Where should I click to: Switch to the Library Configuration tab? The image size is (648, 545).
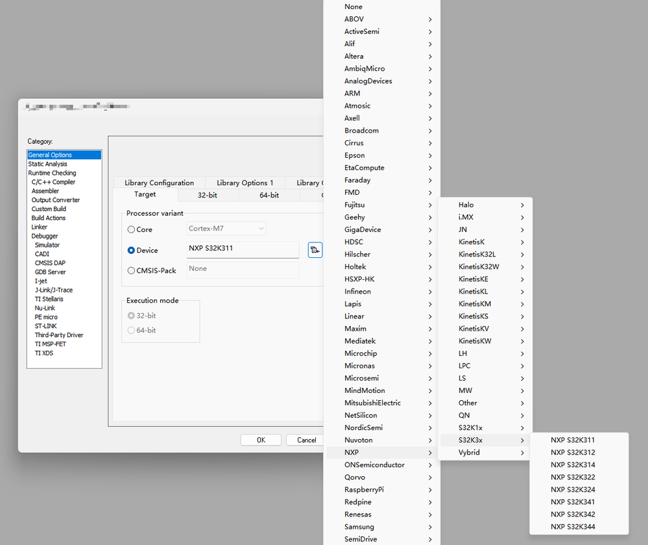coord(159,183)
